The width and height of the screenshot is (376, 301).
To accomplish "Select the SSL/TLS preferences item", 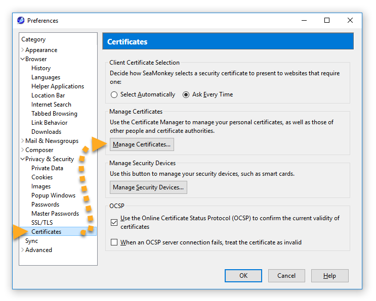I will pos(42,223).
